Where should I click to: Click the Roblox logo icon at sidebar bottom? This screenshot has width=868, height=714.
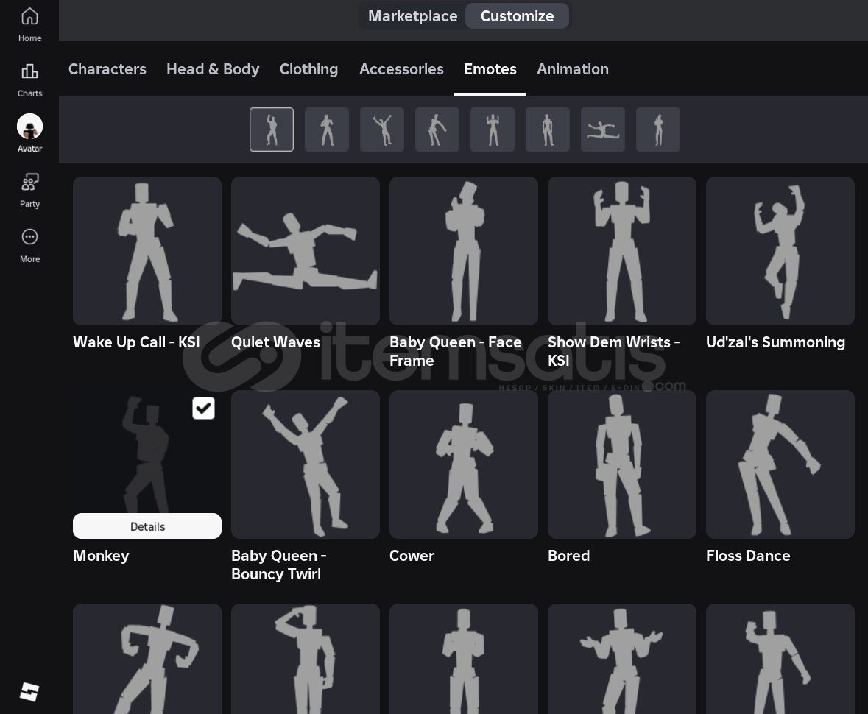pyautogui.click(x=29, y=692)
